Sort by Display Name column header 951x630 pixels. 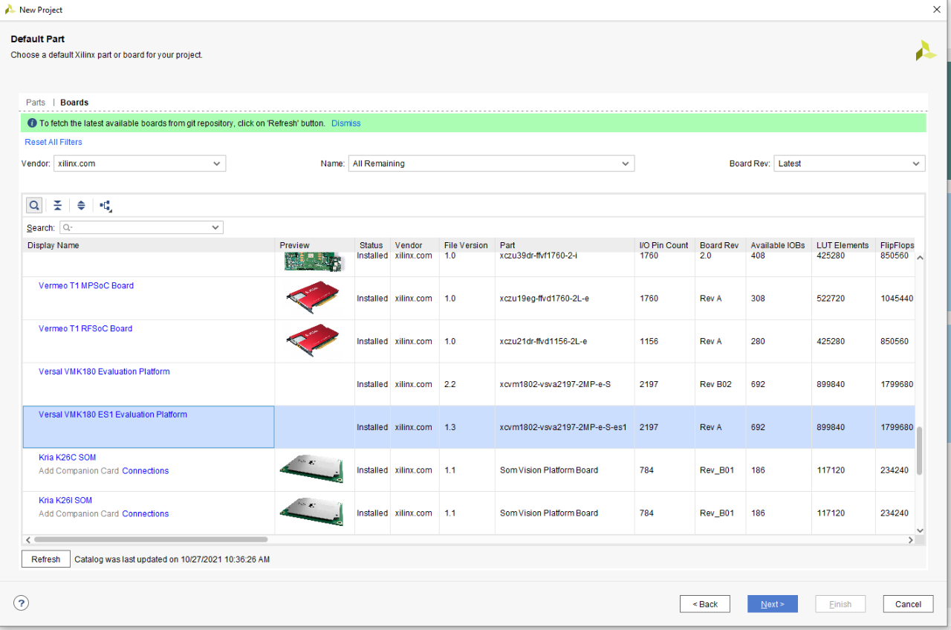[x=149, y=245]
